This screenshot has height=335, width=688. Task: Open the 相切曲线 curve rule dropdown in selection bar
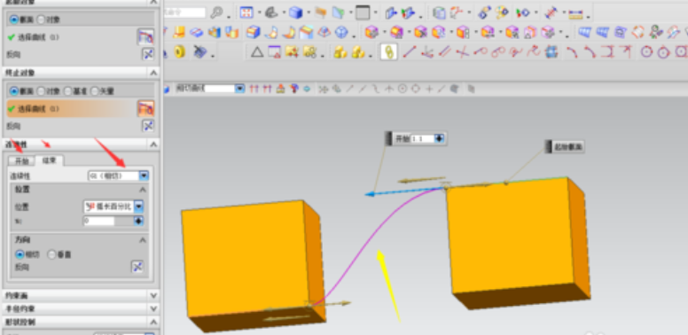coord(239,89)
